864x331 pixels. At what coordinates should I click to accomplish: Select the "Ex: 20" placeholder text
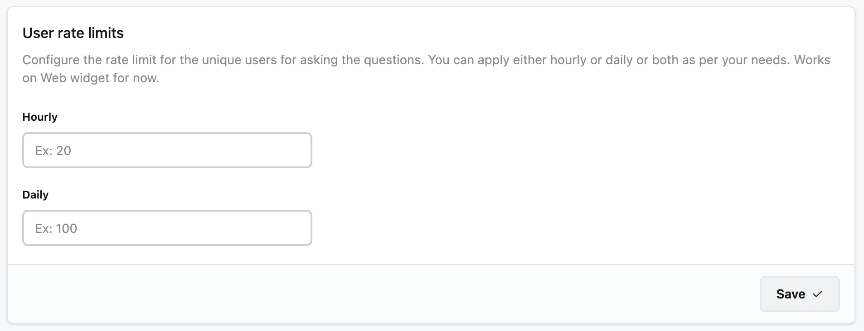pyautogui.click(x=53, y=151)
